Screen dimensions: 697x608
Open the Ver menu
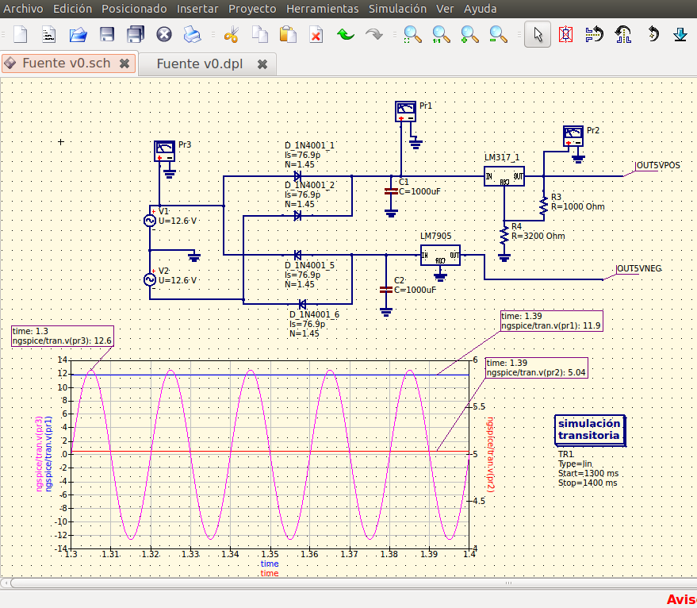click(445, 9)
